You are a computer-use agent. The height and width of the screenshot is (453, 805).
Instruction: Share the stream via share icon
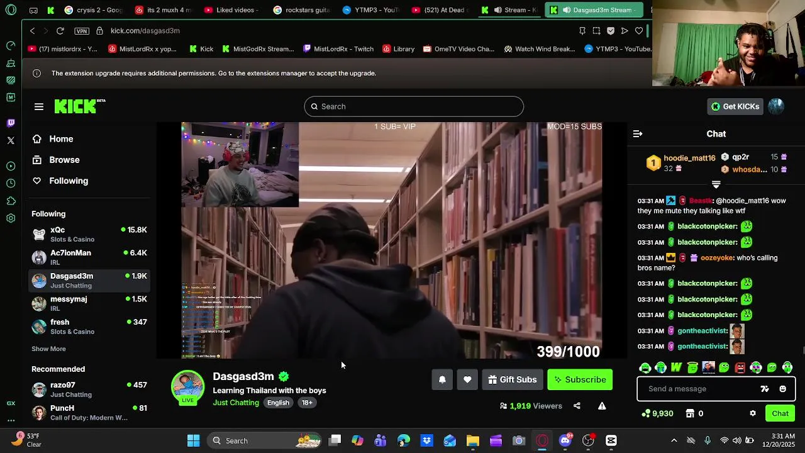577,406
